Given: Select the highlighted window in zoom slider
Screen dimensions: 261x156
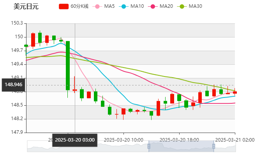Looking at the screenshot, I should (x=182, y=146).
